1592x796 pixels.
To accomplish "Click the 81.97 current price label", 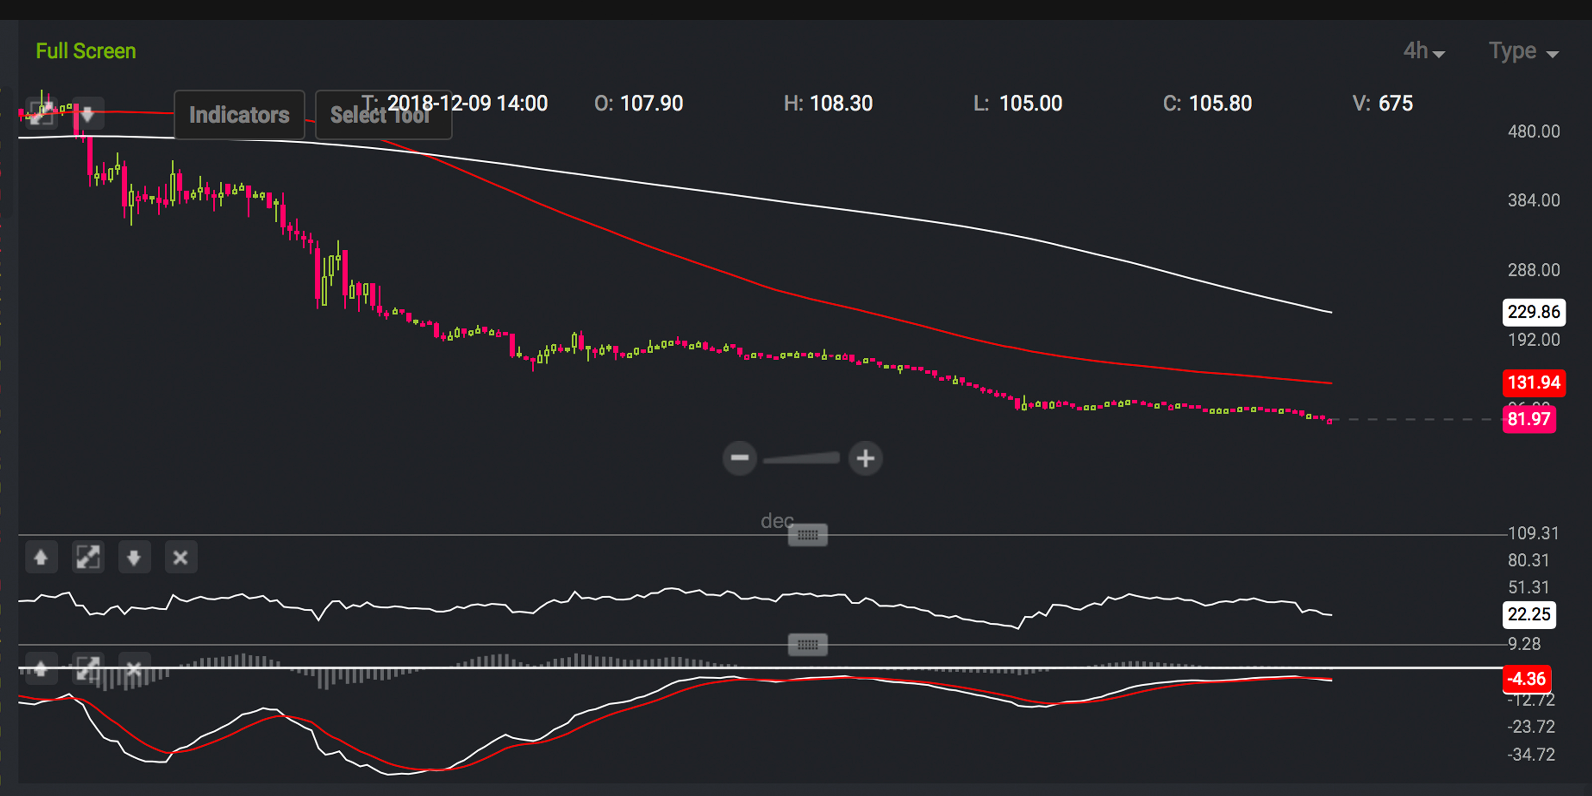I will coord(1528,419).
